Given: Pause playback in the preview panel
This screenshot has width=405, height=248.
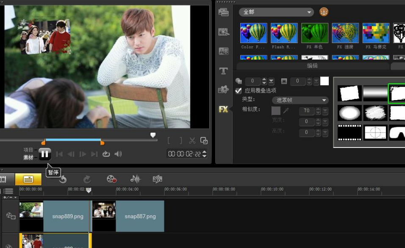Looking at the screenshot, I should click(x=45, y=154).
